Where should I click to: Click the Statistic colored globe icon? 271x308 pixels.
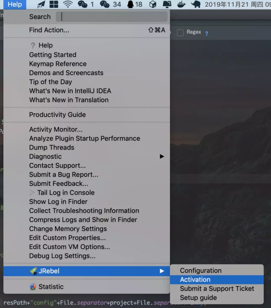(x=33, y=287)
